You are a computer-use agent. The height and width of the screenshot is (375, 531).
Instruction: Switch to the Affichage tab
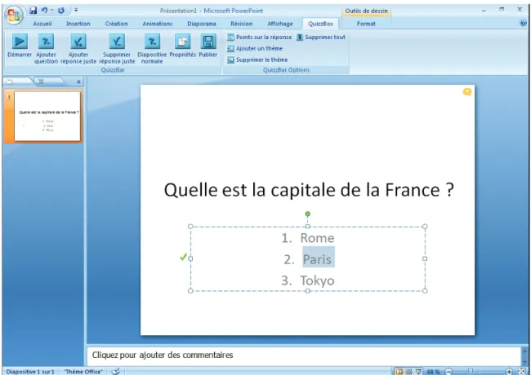[x=279, y=24]
